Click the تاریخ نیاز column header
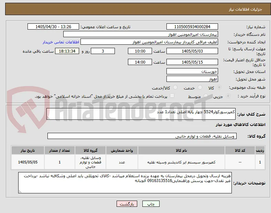 [28, 150]
